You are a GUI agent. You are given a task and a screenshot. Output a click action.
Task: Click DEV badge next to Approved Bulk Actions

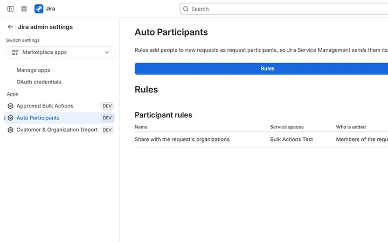point(107,106)
